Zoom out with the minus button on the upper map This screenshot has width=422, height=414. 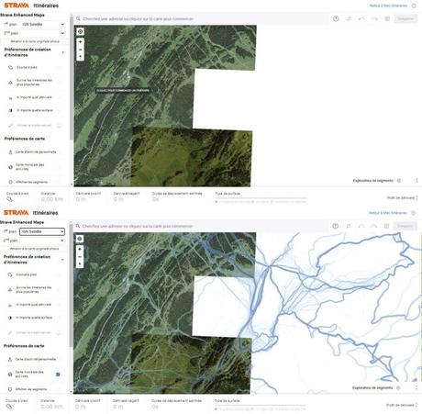[81, 50]
